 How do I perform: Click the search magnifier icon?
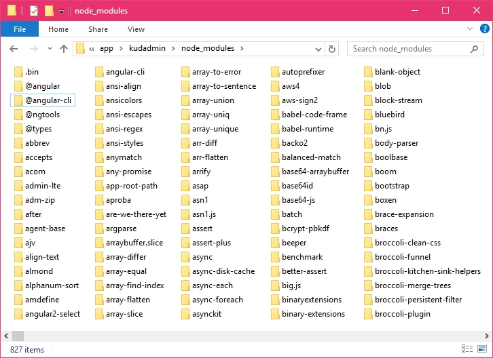[x=474, y=49]
